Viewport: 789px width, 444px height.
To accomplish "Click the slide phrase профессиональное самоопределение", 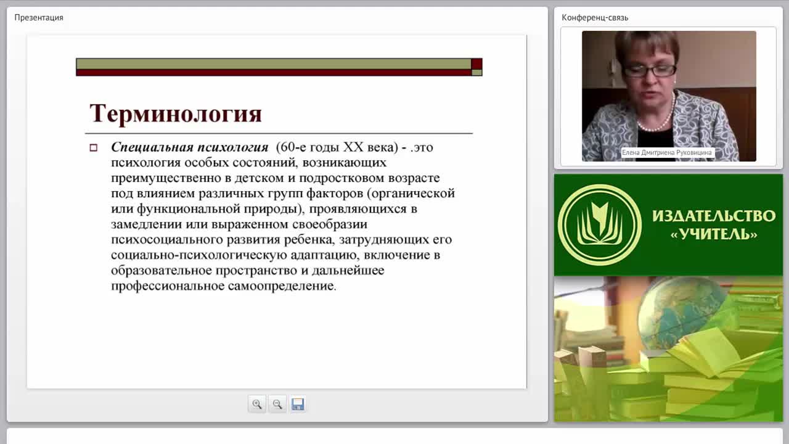I will coord(223,286).
